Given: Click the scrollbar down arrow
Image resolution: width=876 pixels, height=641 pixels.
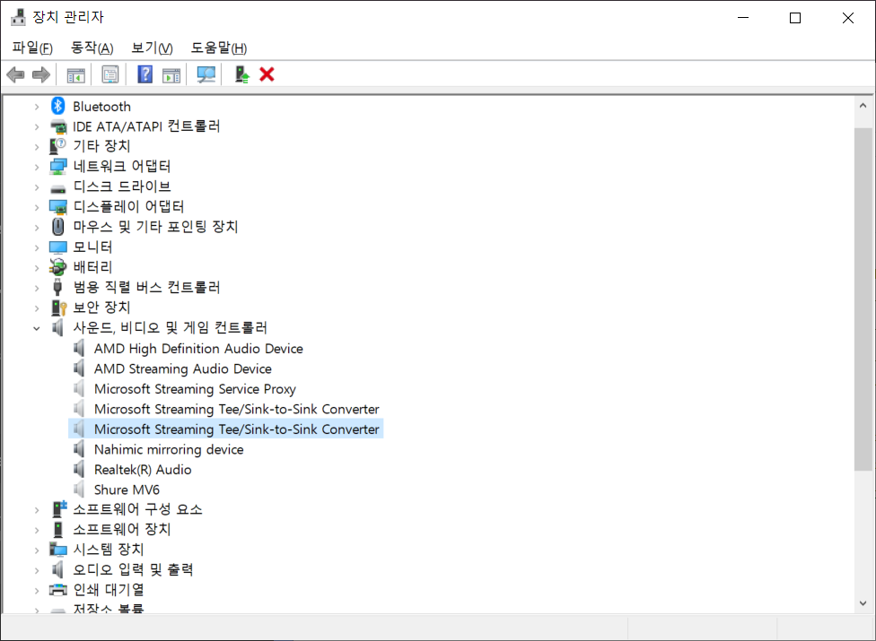Looking at the screenshot, I should coord(863,603).
